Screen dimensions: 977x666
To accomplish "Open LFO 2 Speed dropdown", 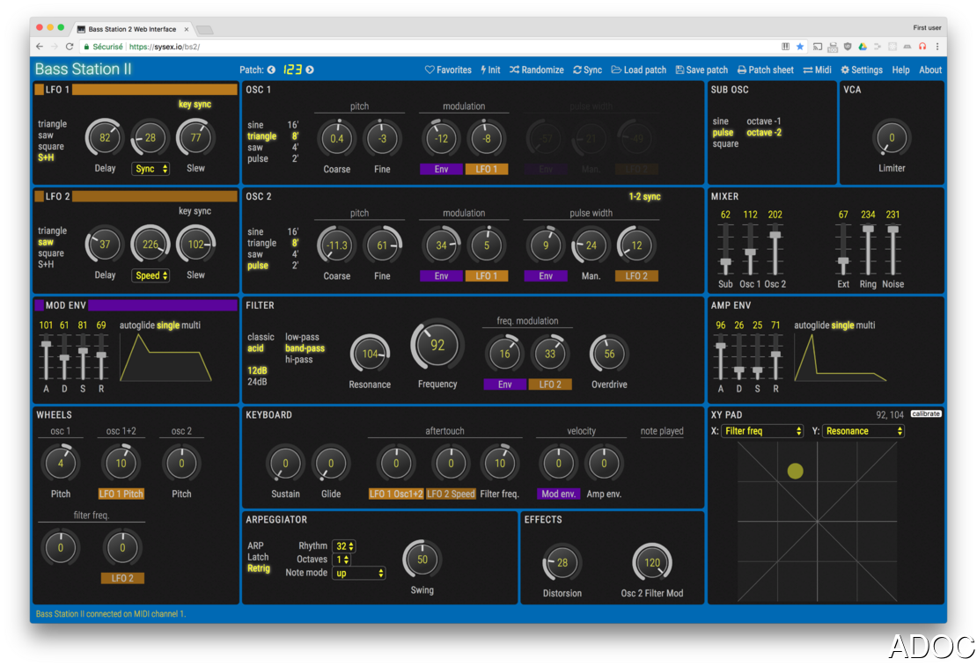I will [151, 275].
